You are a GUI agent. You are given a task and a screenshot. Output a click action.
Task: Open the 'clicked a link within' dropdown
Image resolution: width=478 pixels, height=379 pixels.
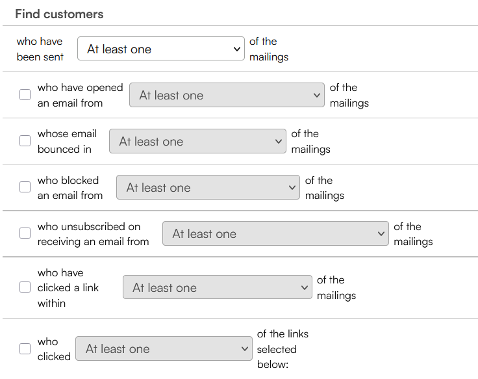pos(218,287)
